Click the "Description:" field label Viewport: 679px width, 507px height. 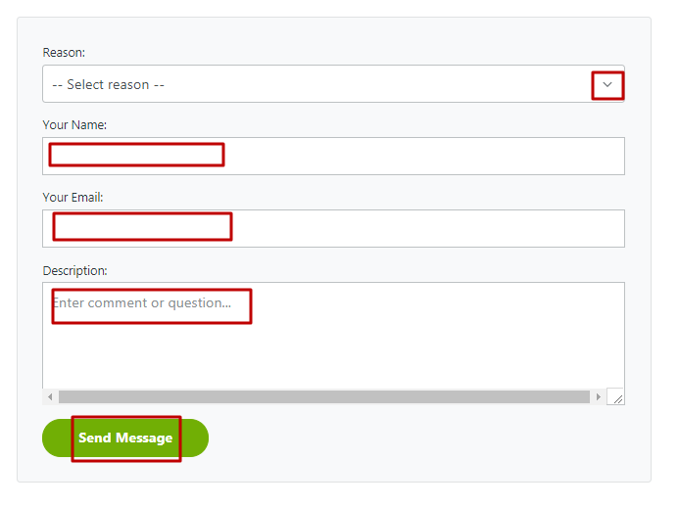[x=74, y=270]
